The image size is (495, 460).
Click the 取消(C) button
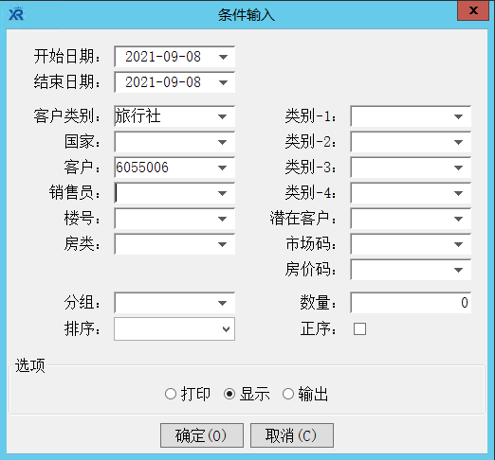pyautogui.click(x=292, y=435)
